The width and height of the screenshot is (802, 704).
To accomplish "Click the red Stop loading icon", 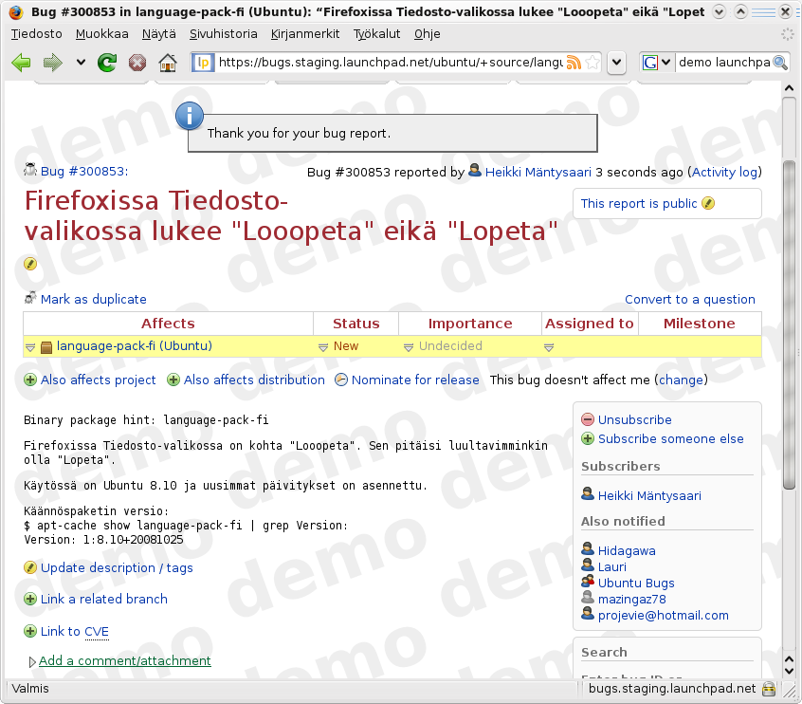I will tap(137, 63).
